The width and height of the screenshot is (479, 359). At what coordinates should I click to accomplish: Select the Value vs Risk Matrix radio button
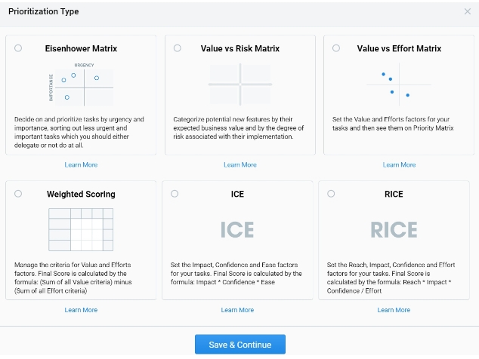[178, 48]
